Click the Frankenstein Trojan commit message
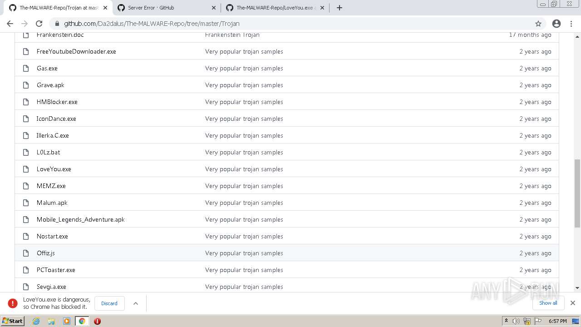This screenshot has width=581, height=327. (x=232, y=35)
